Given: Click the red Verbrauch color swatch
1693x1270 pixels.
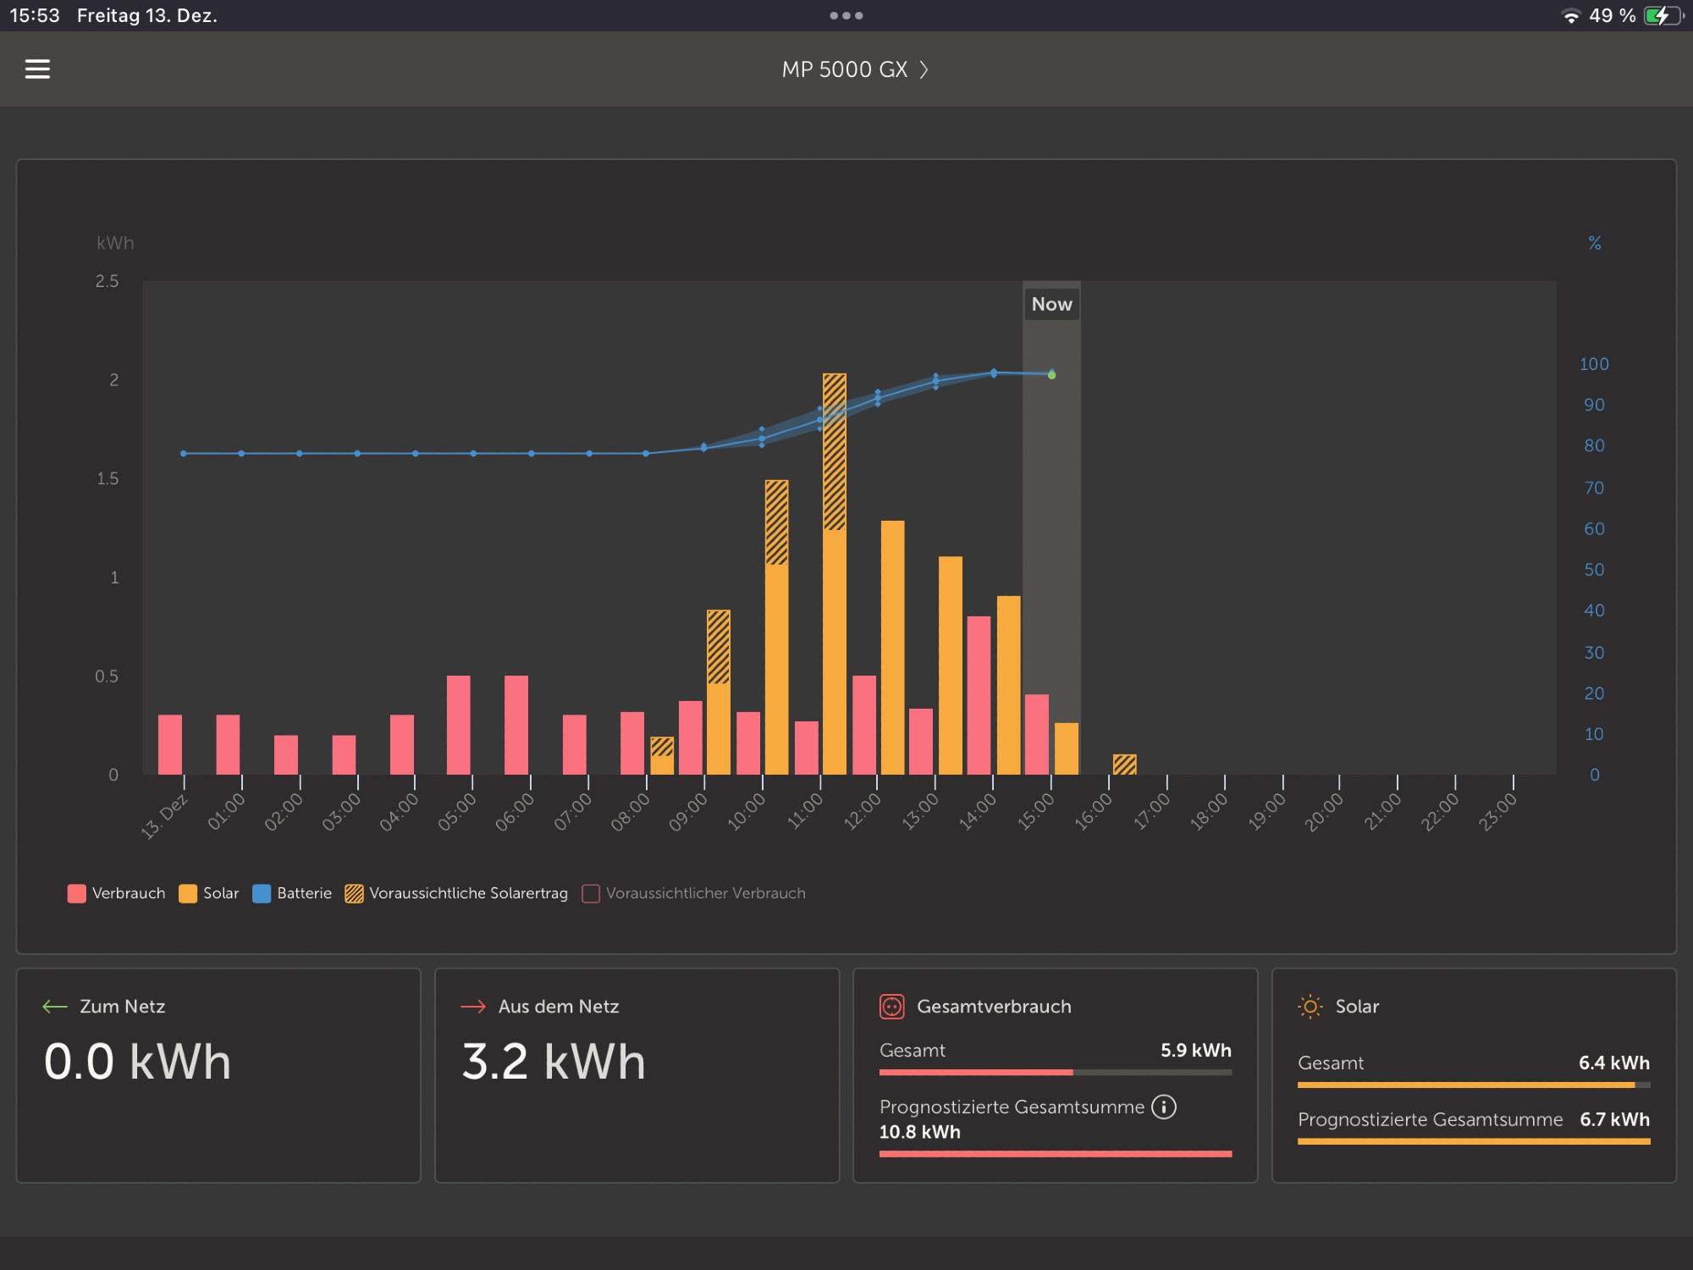Looking at the screenshot, I should pyautogui.click(x=76, y=893).
